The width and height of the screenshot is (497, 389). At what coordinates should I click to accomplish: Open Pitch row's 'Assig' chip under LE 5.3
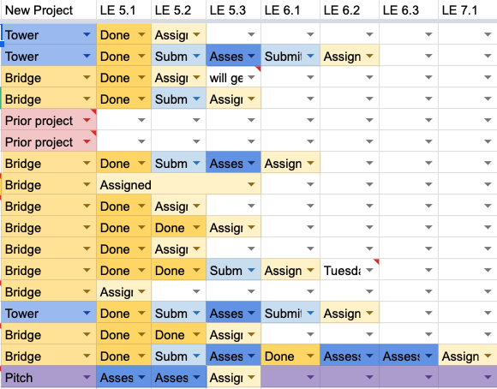click(233, 377)
